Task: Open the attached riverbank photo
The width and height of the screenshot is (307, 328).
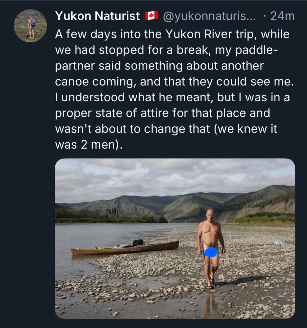Action: pos(175,238)
